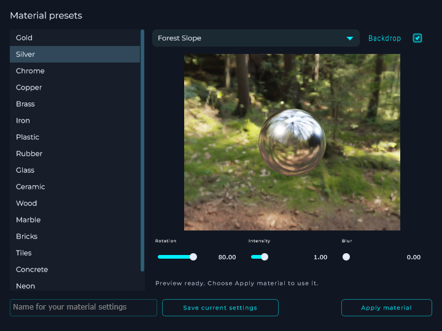Image resolution: width=442 pixels, height=331 pixels.
Task: Select the Silver material preset
Action: (75, 55)
